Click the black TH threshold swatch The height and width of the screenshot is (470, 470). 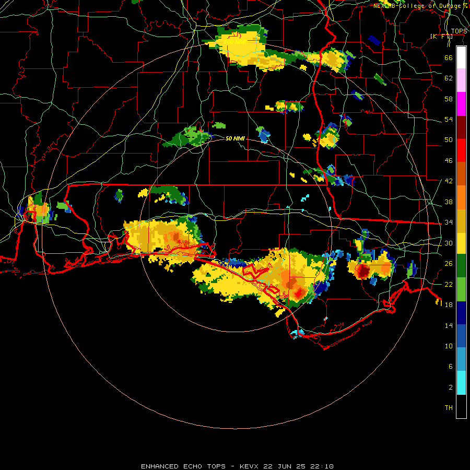pos(461,406)
